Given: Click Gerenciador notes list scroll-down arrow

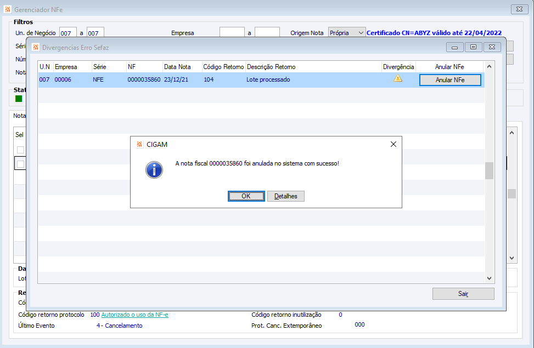Looking at the screenshot, I should click(x=511, y=258).
